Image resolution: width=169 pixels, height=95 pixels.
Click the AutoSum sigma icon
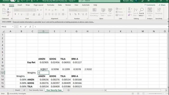129,9
